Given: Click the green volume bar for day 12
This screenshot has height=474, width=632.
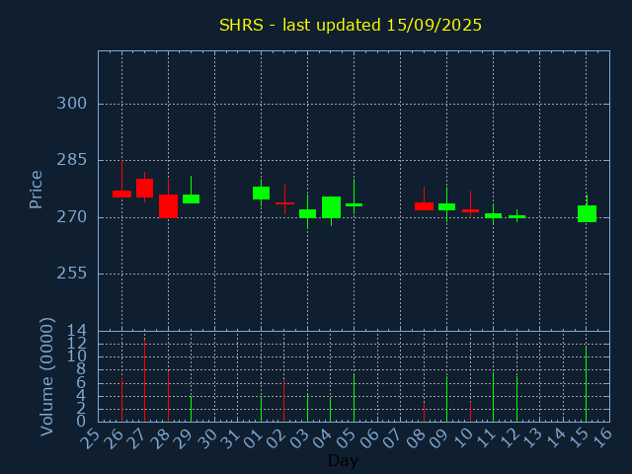Looking at the screenshot, I should click(x=516, y=399).
